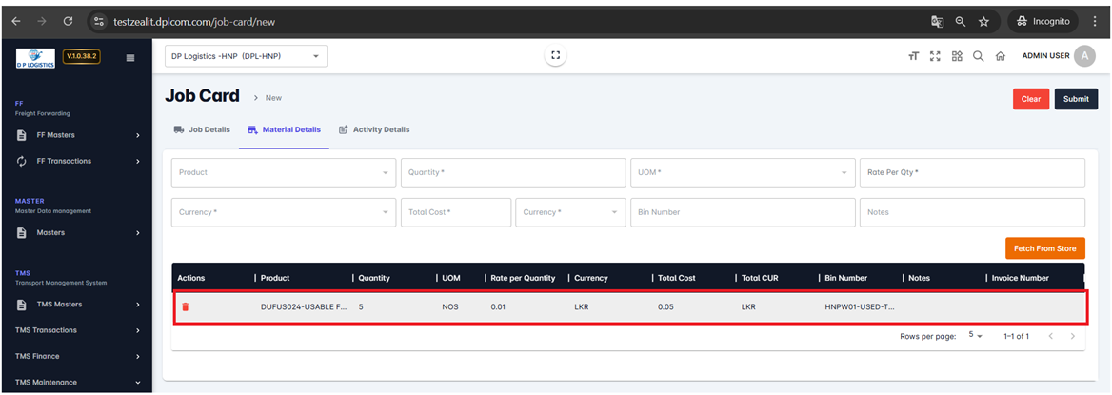
Task: Open the search icon in header
Action: tap(978, 57)
